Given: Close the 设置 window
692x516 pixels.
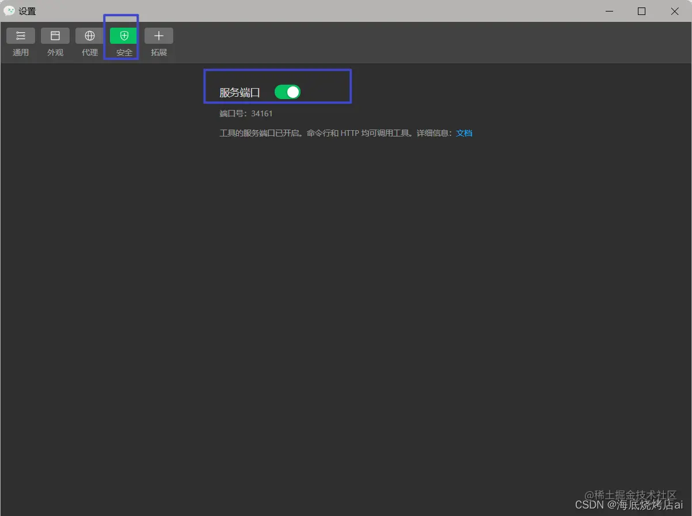Looking at the screenshot, I should point(675,11).
